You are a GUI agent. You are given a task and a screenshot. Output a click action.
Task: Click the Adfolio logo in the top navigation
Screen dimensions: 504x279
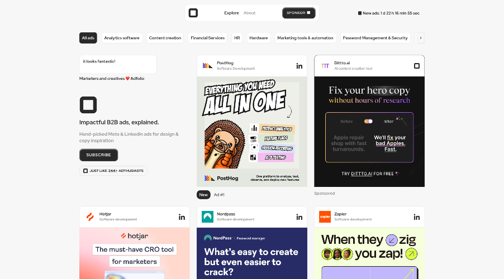[x=193, y=13]
